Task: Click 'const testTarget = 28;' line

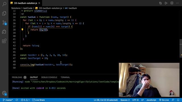Action: point(34,58)
